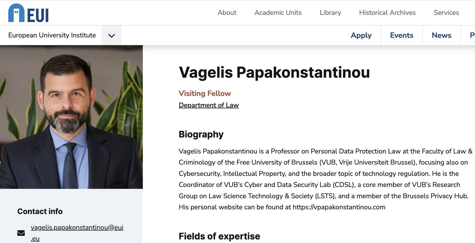The width and height of the screenshot is (475, 243).
Task: Expand the European University Institute chevron
Action: (x=112, y=35)
